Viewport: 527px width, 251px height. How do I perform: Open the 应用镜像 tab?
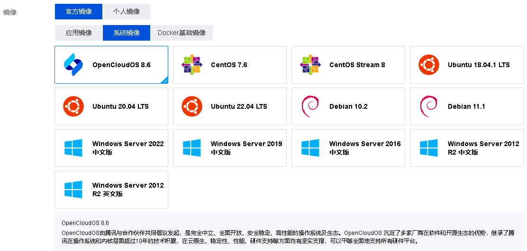[x=79, y=33]
